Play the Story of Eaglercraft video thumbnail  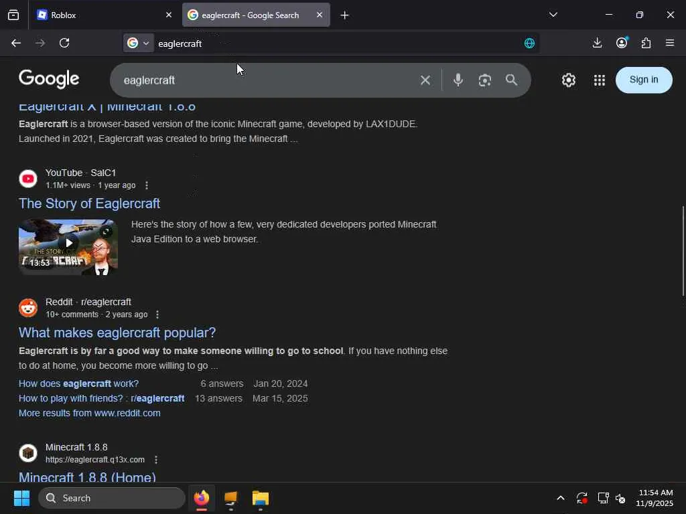[x=68, y=247]
